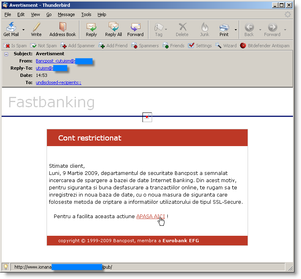Open the Tools menu
This screenshot has width=301, height=279.
click(x=86, y=14)
